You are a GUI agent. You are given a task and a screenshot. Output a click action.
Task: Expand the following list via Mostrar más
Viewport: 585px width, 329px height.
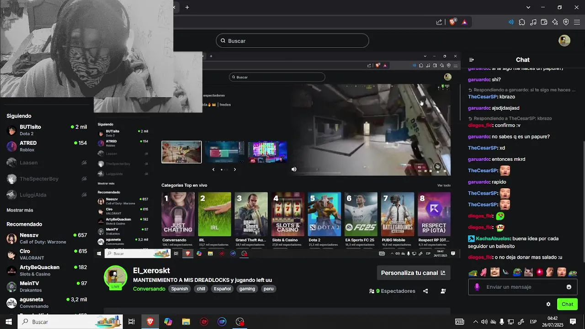(x=20, y=210)
